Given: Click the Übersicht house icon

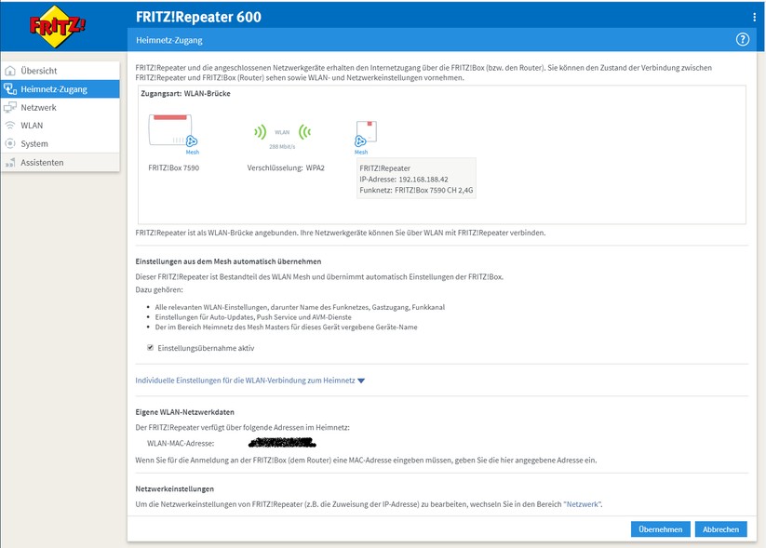Looking at the screenshot, I should click(10, 71).
